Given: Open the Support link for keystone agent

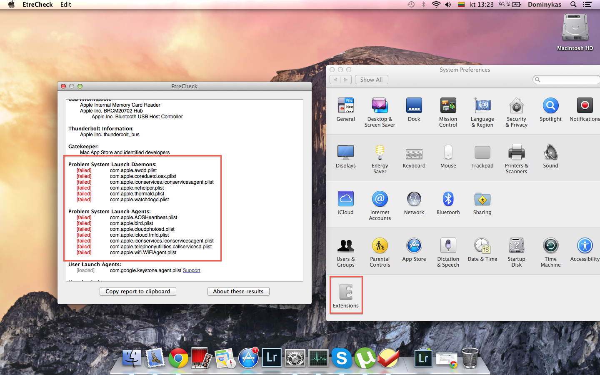Looking at the screenshot, I should (192, 270).
